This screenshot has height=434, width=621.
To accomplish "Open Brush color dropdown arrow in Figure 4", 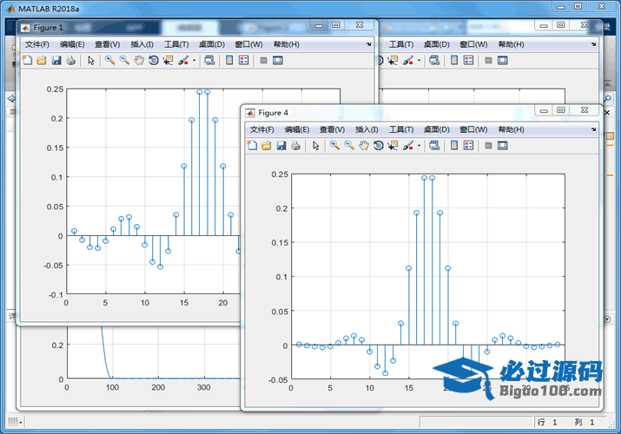I will point(419,146).
